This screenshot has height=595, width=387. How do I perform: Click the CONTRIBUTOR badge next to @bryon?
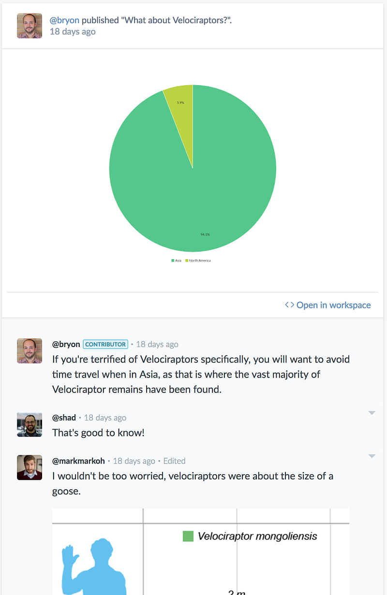(105, 344)
